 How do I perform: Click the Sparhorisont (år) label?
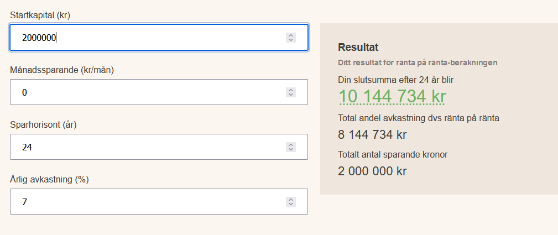(43, 124)
